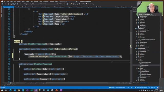Click the GitHub repository status bar item
The width and height of the screenshot is (164, 92).
[117, 87]
